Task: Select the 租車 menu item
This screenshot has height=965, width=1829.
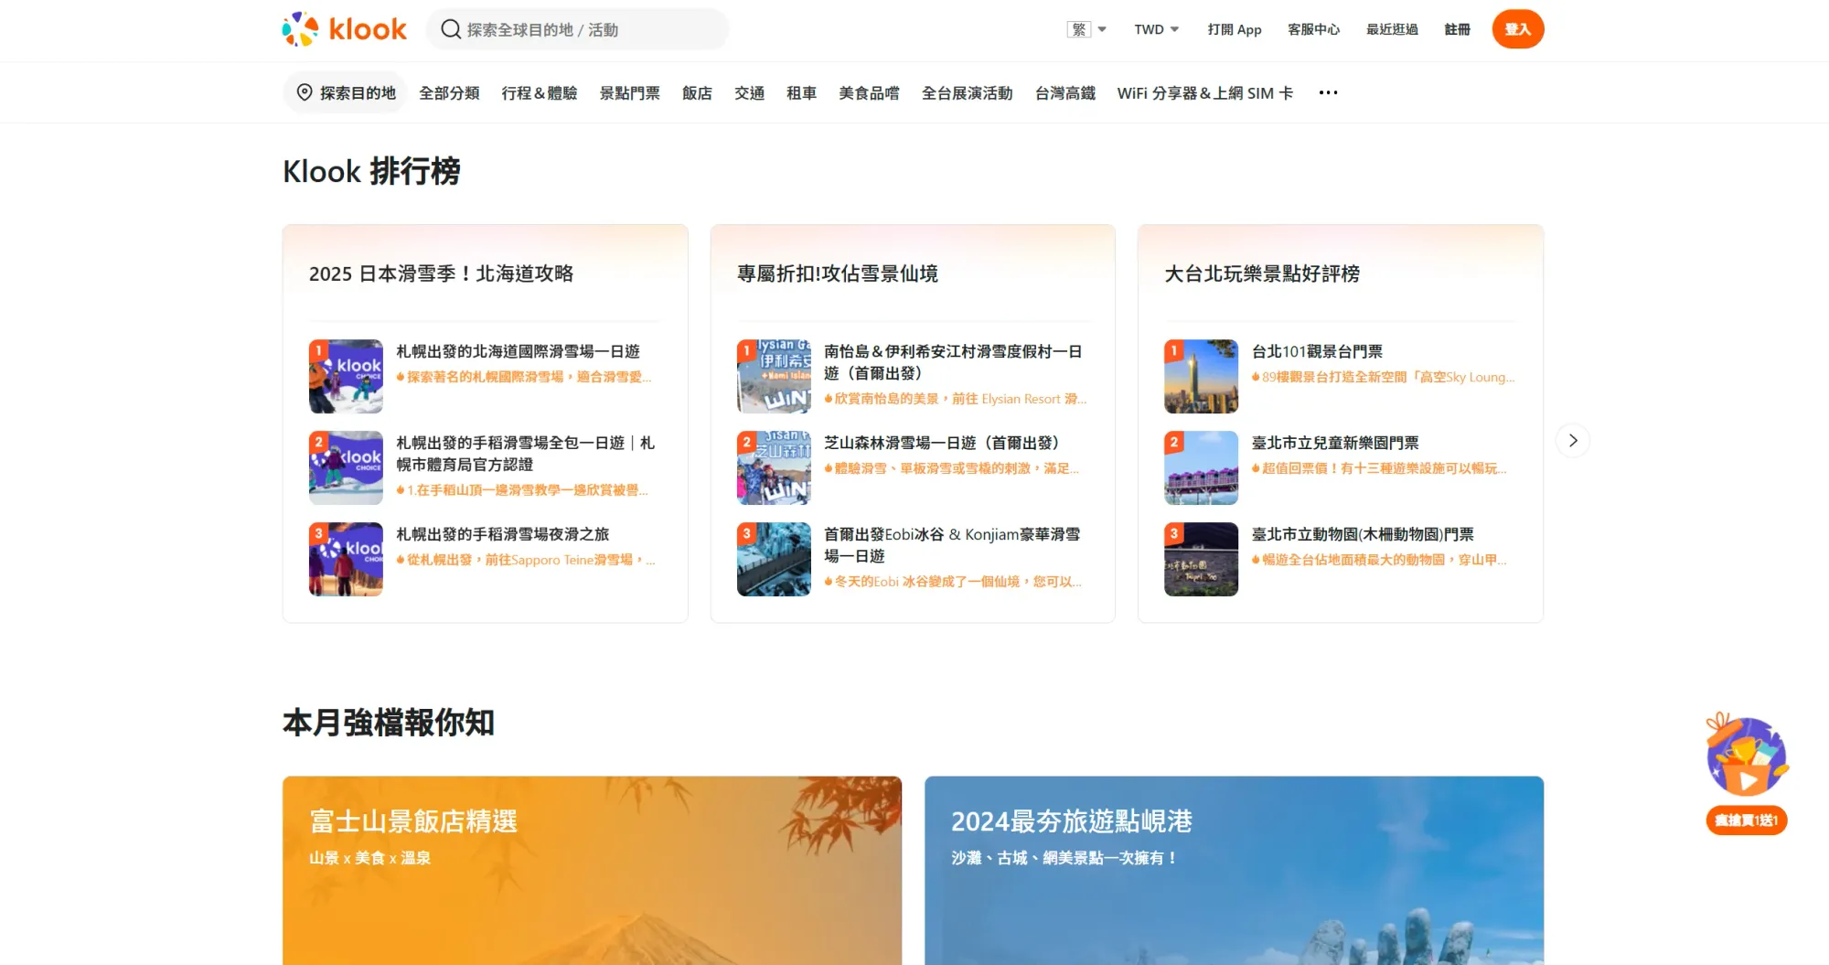Action: (x=801, y=92)
